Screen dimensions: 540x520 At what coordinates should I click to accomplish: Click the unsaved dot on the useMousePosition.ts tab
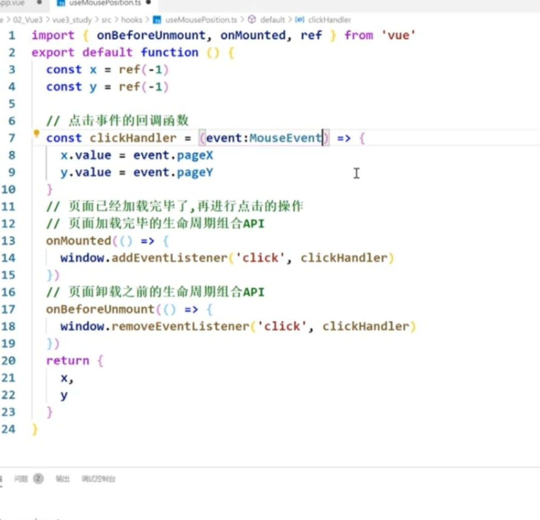tap(148, 2)
